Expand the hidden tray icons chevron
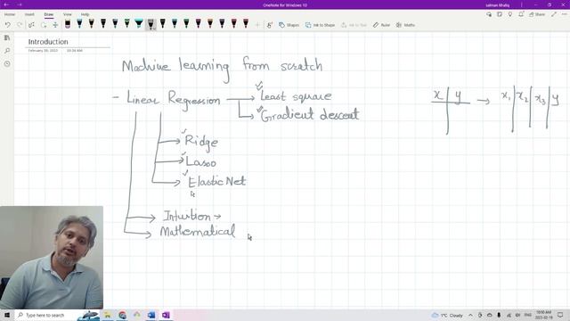570x321 pixels. pos(470,315)
